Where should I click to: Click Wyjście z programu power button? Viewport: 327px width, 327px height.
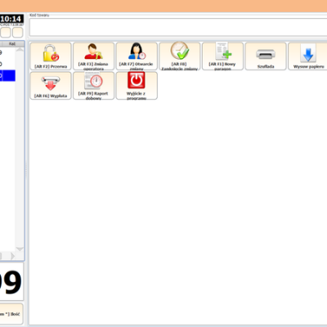click(137, 86)
